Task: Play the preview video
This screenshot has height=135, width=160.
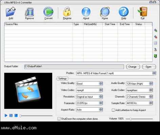Action: (6, 115)
